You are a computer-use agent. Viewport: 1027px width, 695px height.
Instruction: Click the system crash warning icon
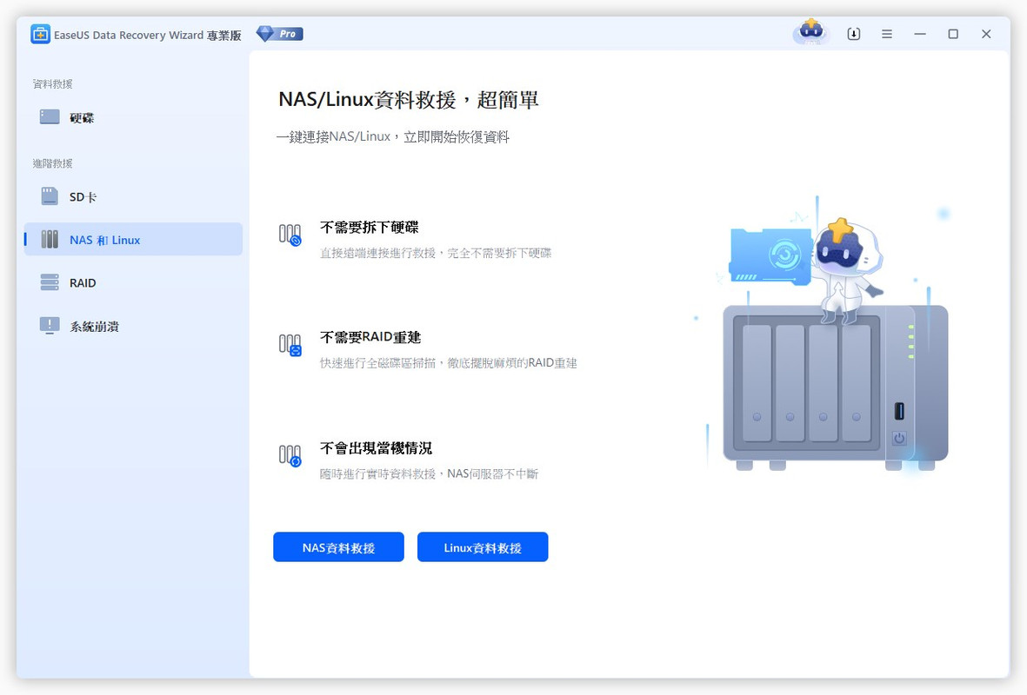[x=50, y=325]
